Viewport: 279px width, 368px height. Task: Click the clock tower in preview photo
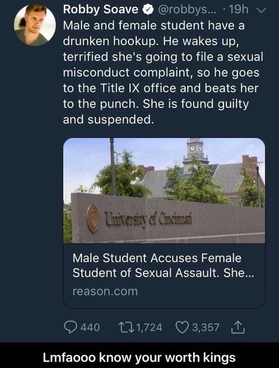(196, 154)
